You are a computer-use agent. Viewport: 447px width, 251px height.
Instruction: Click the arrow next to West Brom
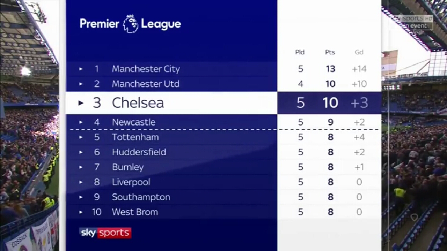[x=81, y=212]
